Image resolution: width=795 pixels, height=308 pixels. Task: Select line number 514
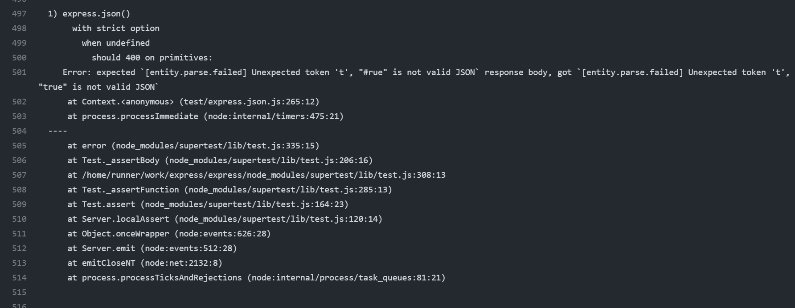[x=19, y=278]
